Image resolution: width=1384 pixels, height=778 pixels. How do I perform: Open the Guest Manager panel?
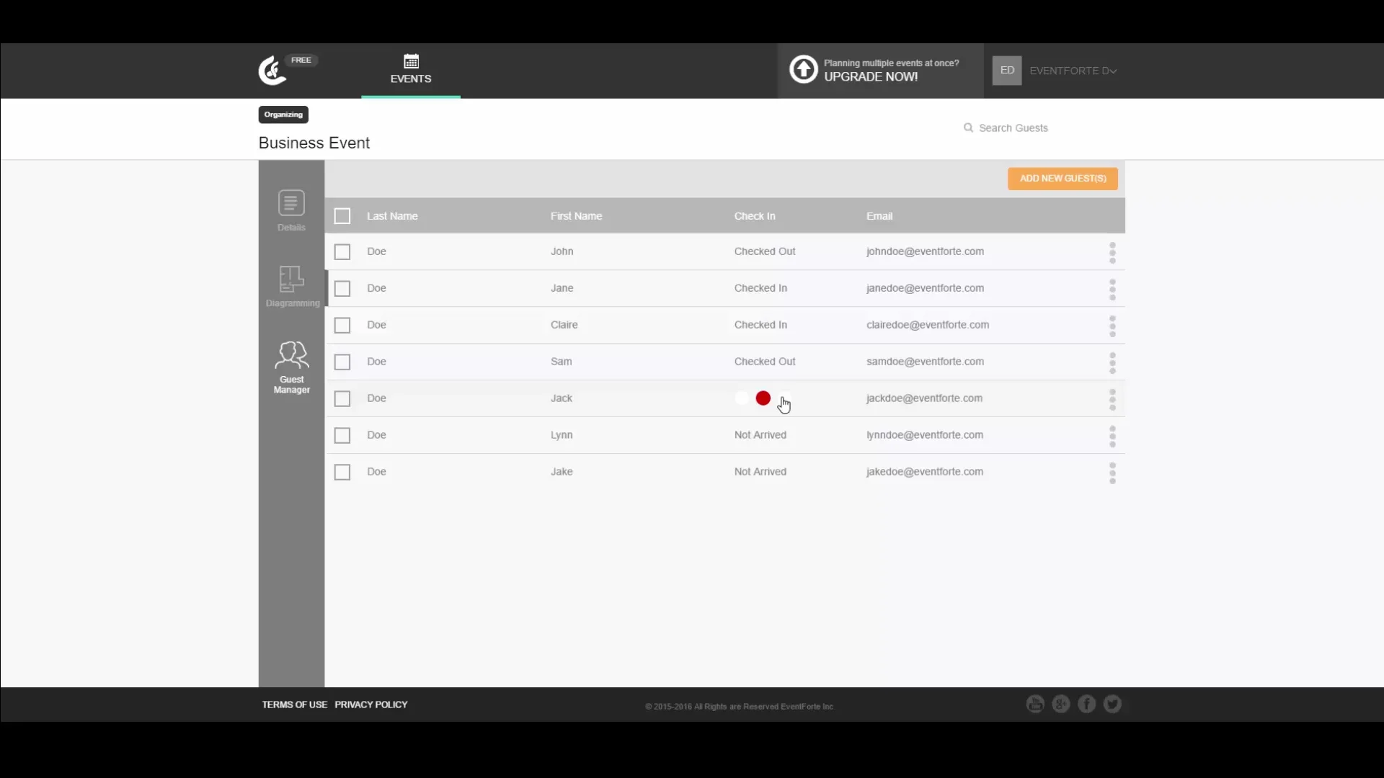(292, 367)
